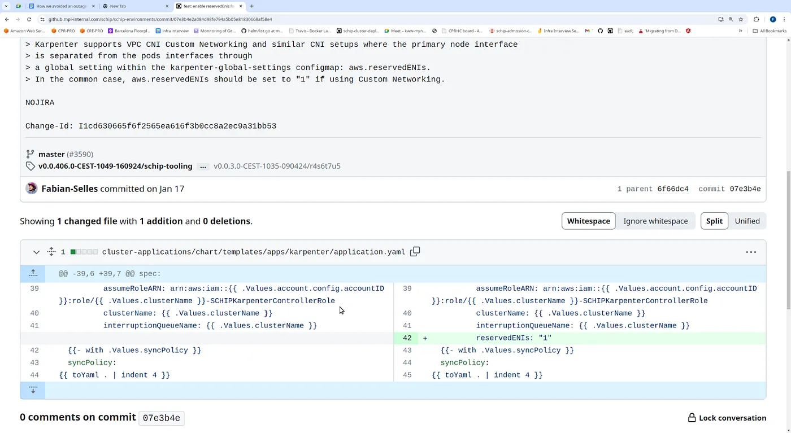Expand hidden lines below line 44
This screenshot has width=791, height=433.
pyautogui.click(x=33, y=390)
